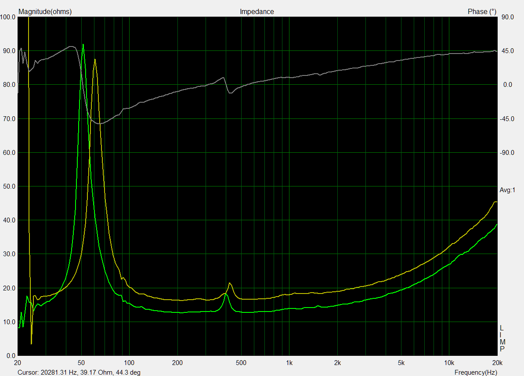Click the Avg:1 indicator text

click(x=507, y=190)
